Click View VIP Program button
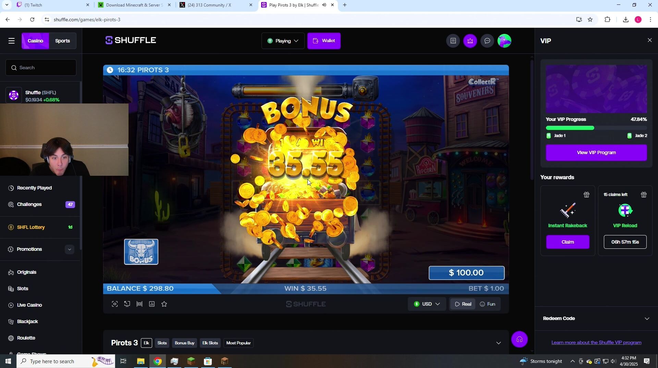The image size is (658, 368). [x=596, y=153]
